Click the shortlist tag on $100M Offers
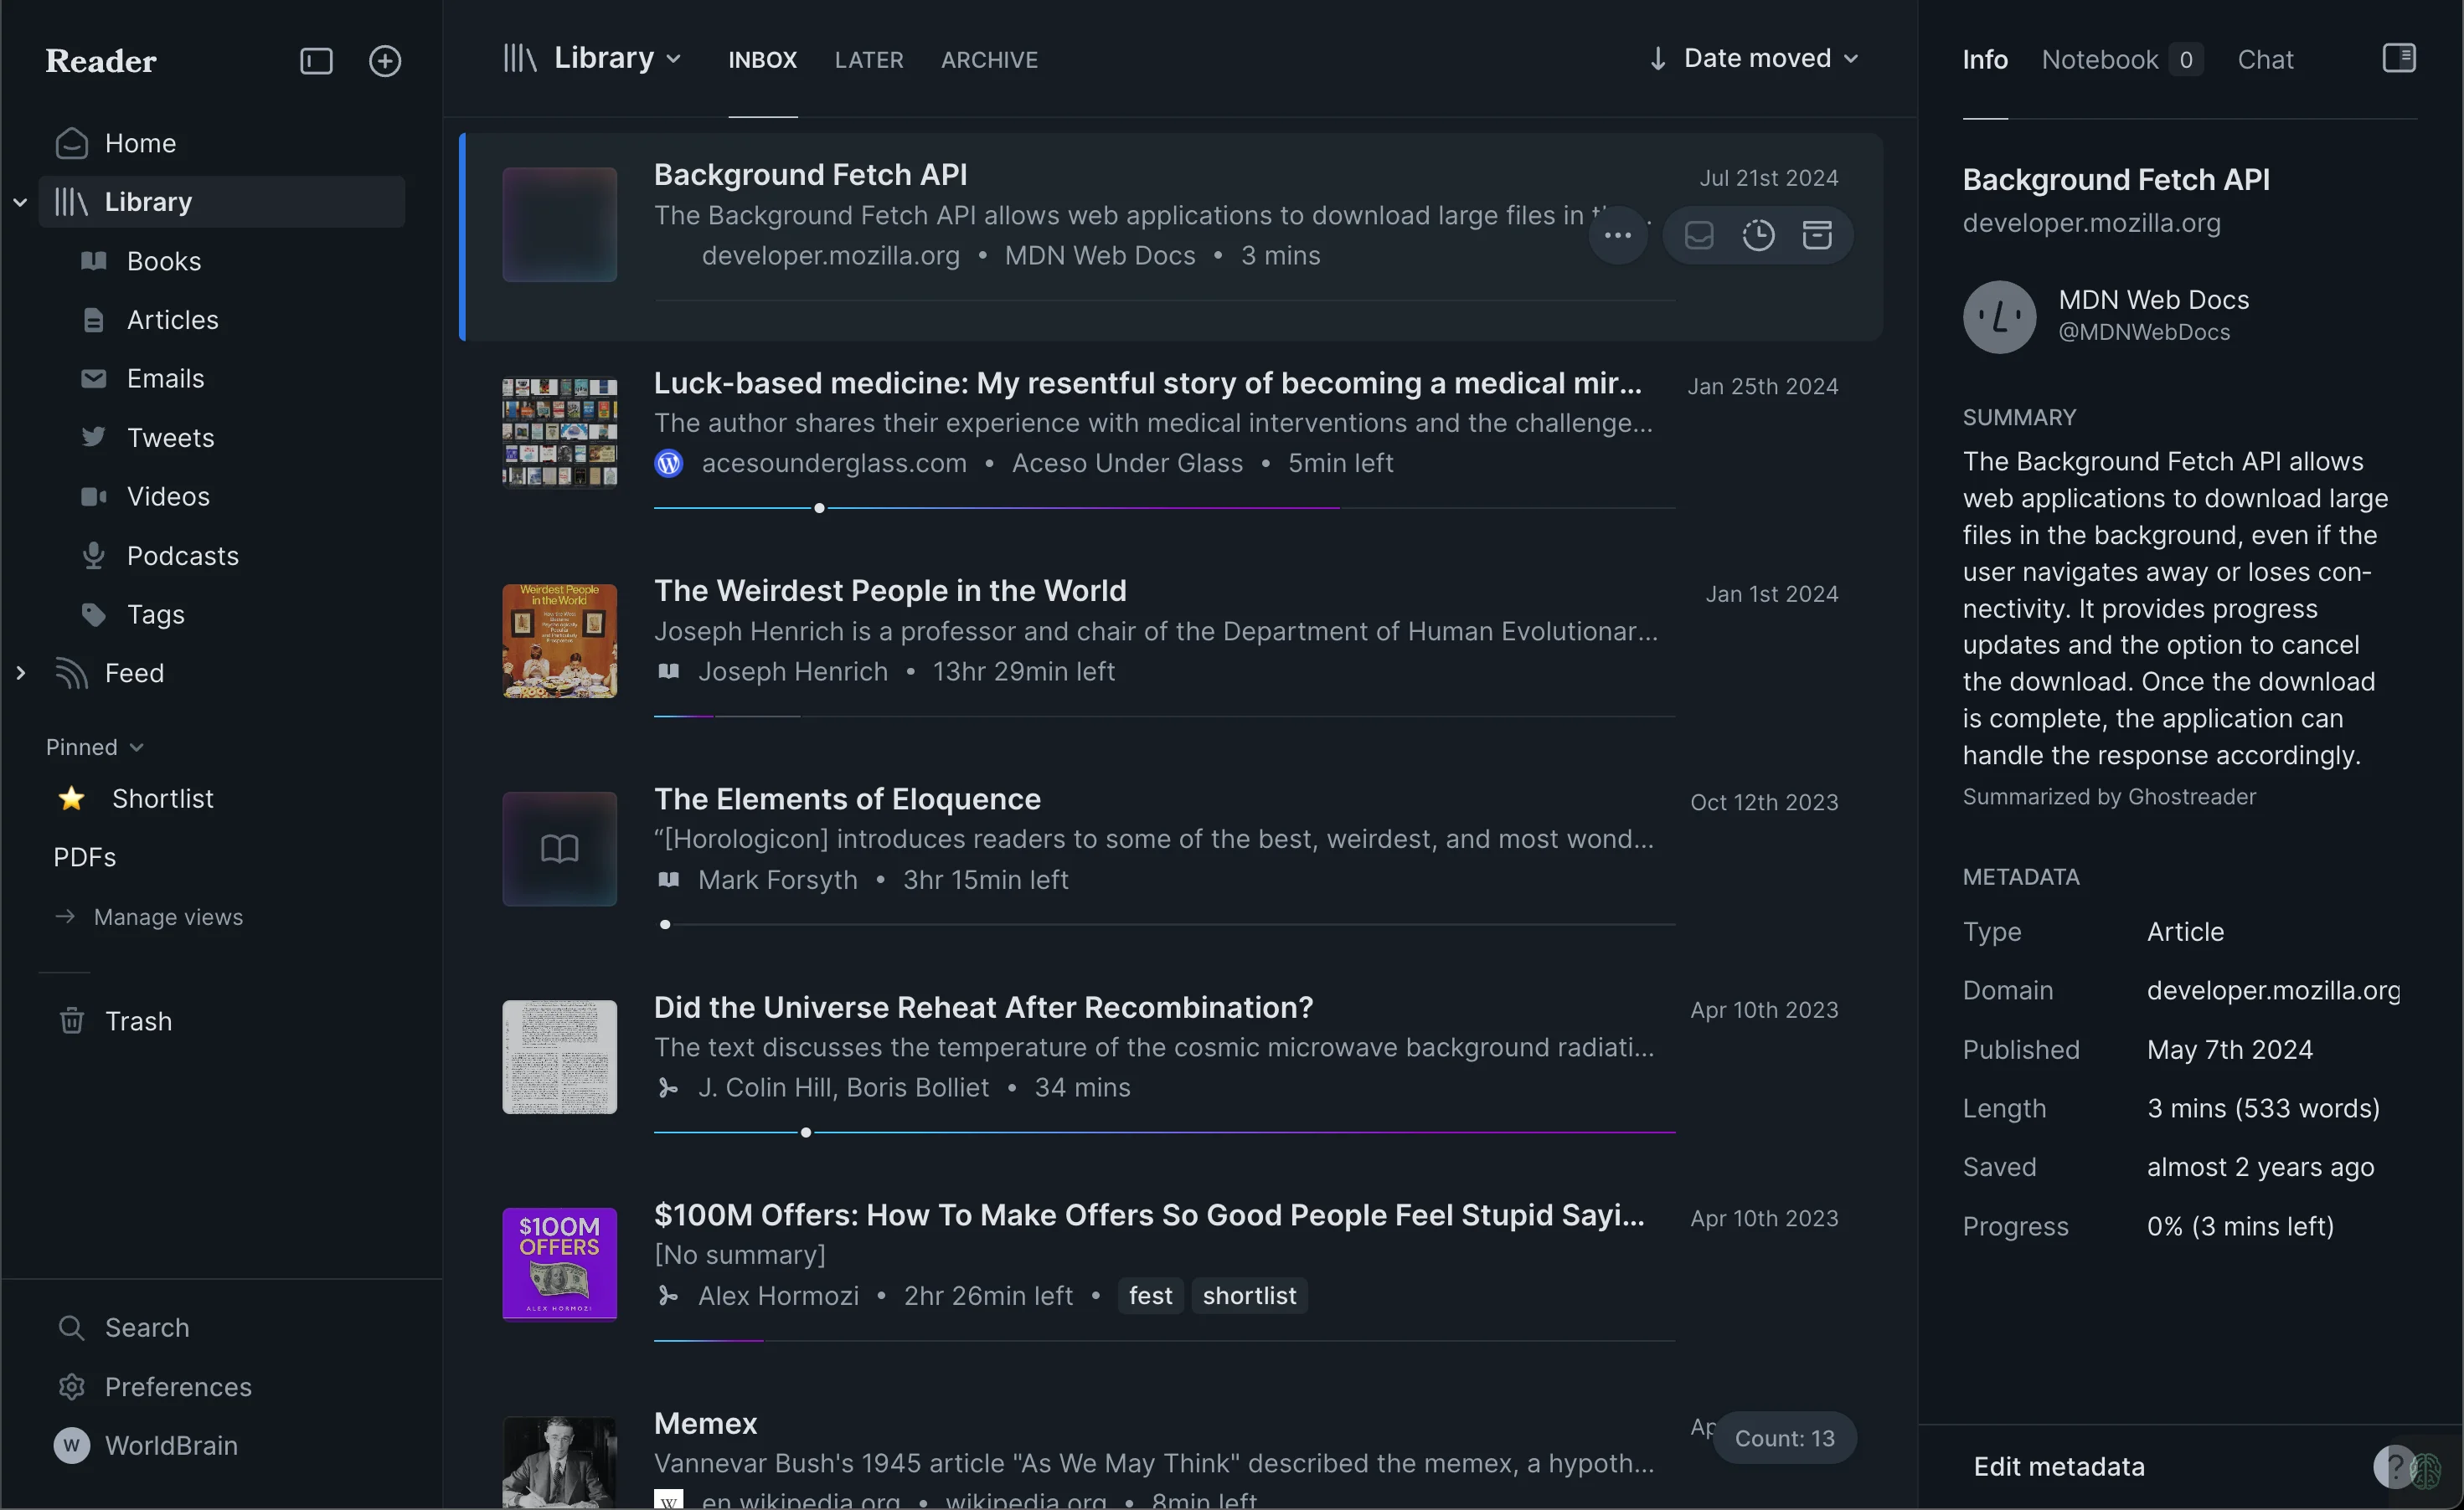The height and width of the screenshot is (1510, 2464). coord(1249,1295)
